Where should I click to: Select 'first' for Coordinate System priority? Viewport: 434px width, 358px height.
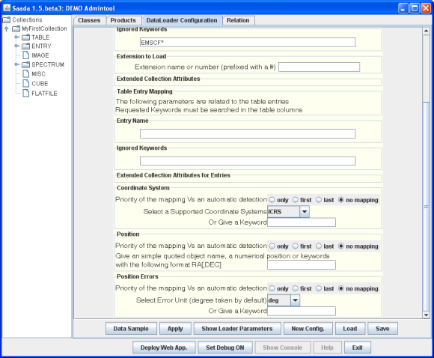tap(296, 200)
